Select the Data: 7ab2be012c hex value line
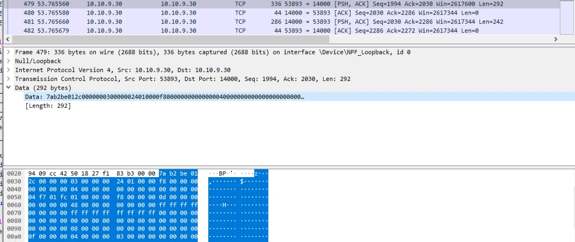This screenshot has width=575, height=242. click(164, 97)
